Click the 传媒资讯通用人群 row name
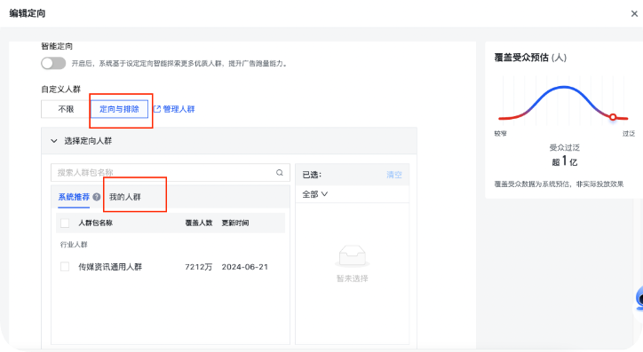Image resolution: width=643 pixels, height=352 pixels. [x=110, y=267]
